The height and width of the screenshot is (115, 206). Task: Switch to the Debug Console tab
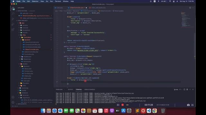click(89, 89)
